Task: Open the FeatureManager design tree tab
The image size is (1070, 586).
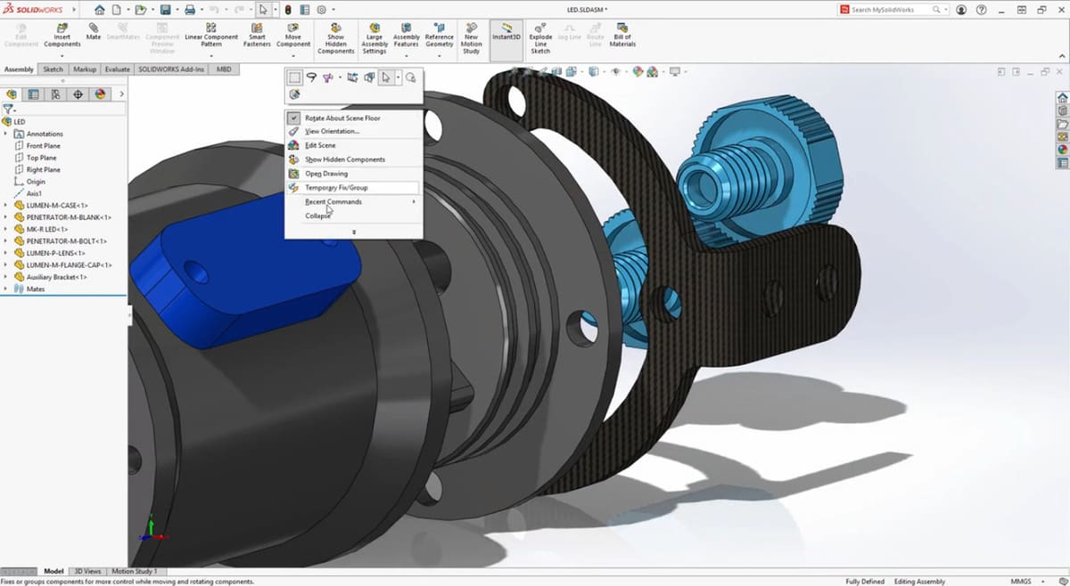Action: click(12, 94)
